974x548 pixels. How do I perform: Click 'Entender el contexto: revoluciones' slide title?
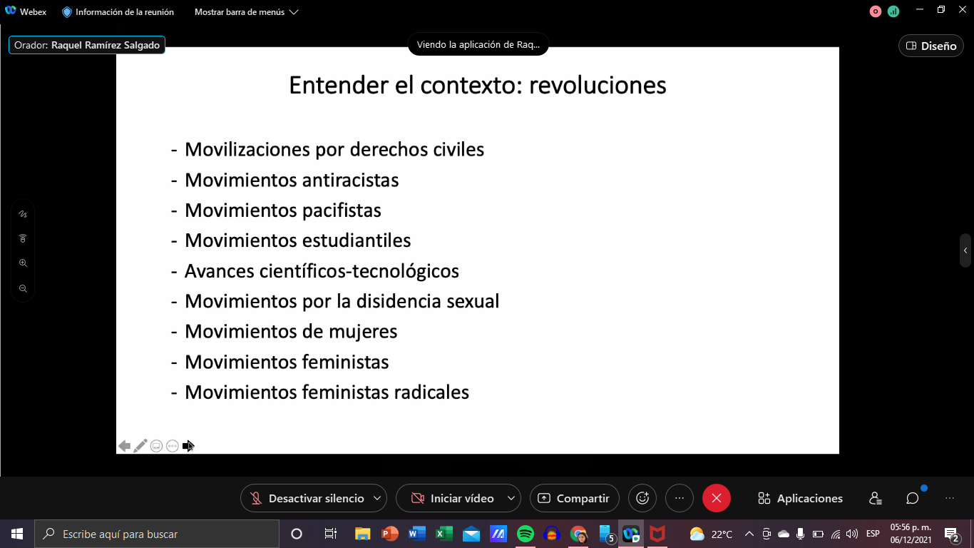click(478, 86)
